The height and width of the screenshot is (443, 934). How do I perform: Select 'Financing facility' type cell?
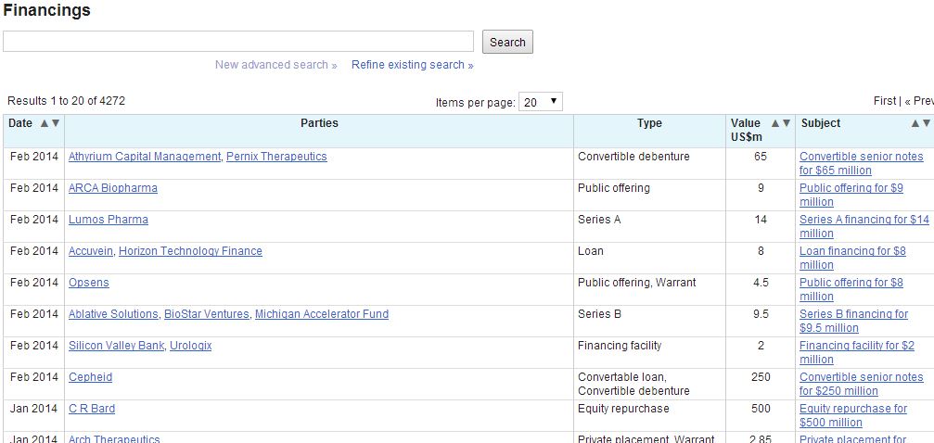coord(620,346)
